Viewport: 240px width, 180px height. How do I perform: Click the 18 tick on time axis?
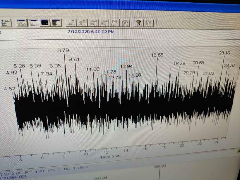tap(164, 147)
